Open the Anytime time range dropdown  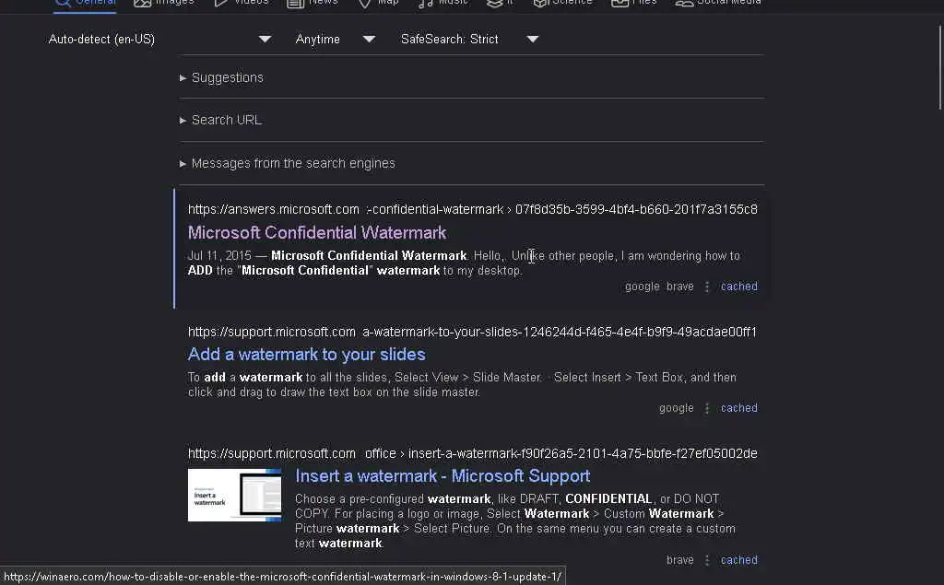click(335, 39)
